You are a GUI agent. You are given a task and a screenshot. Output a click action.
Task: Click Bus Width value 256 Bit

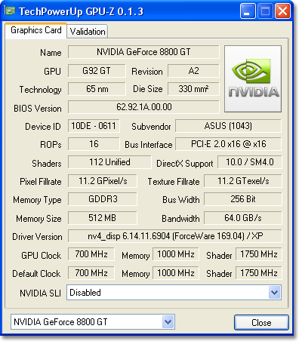pyautogui.click(x=243, y=199)
